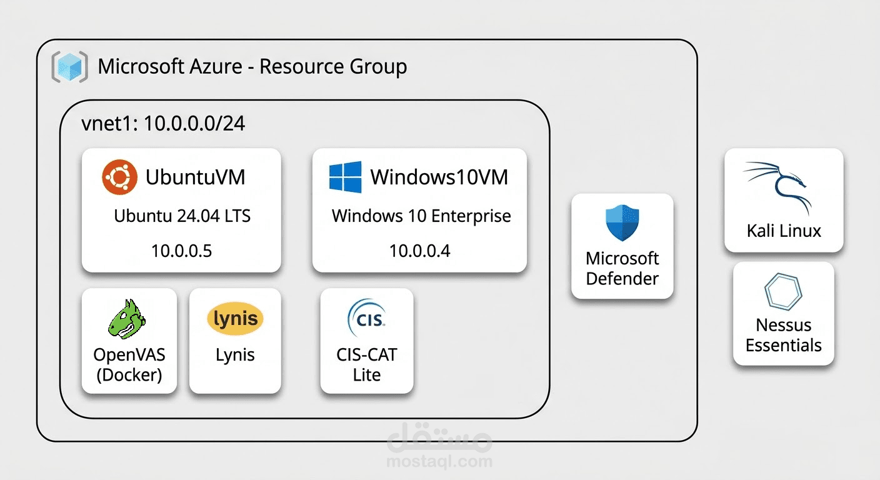Select the Windows logo on Windows10VM card
Viewport: 880px width, 480px height.
click(x=345, y=177)
